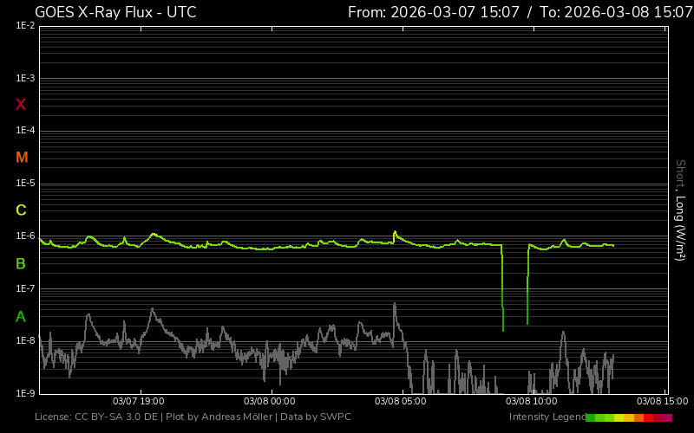This screenshot has width=694, height=433.
Task: Click the orange M flare class label
Action: point(22,158)
